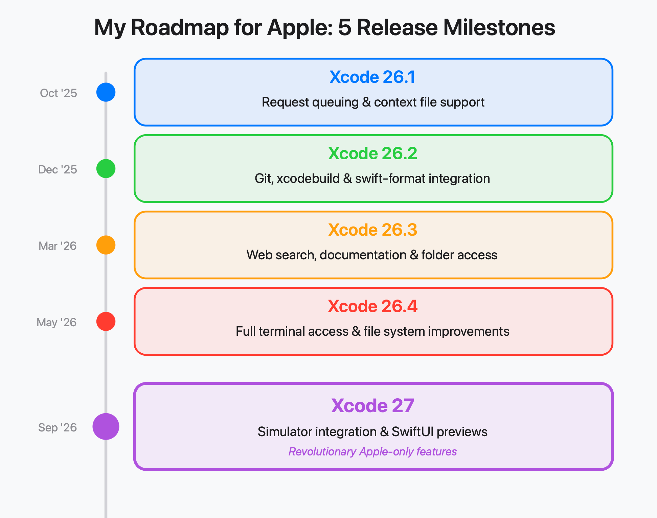The height and width of the screenshot is (518, 657).
Task: Click the green Dec '25 timeline dot
Action: tap(106, 169)
